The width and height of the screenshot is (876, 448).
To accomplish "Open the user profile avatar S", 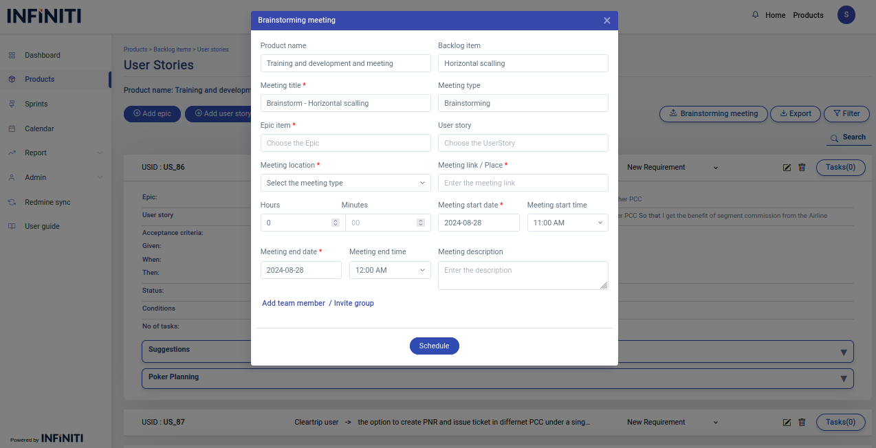I will (846, 15).
